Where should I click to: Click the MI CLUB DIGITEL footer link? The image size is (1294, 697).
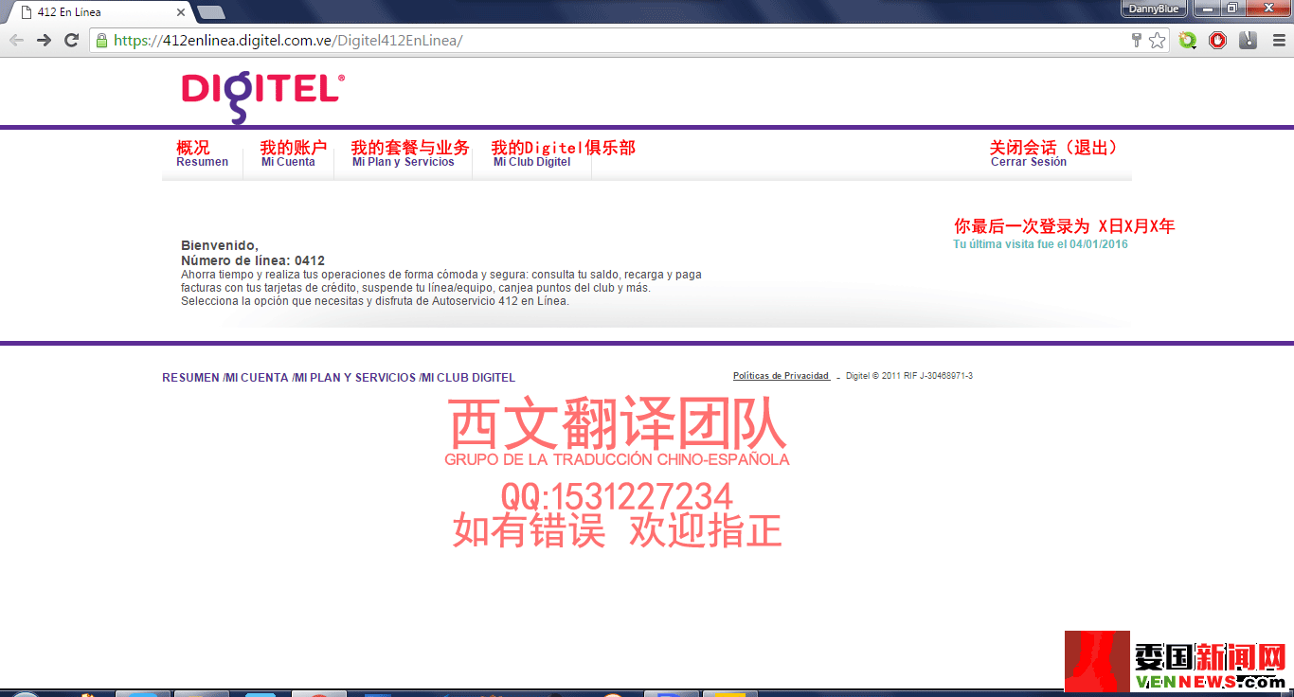[468, 378]
